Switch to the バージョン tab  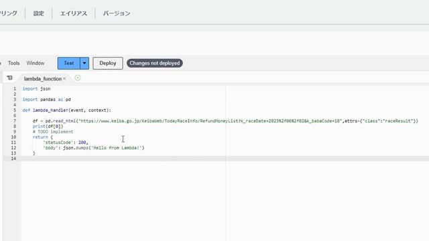point(117,13)
